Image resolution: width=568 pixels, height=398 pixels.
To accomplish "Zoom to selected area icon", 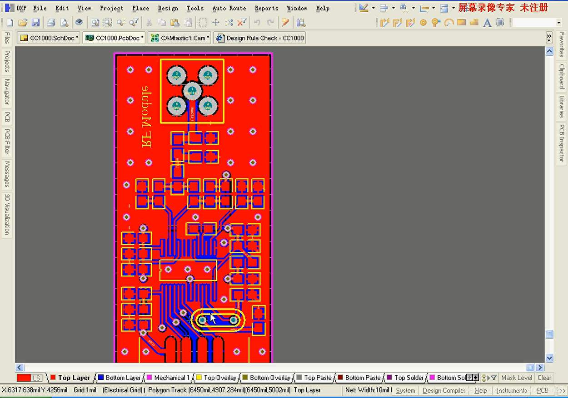I will [x=108, y=22].
